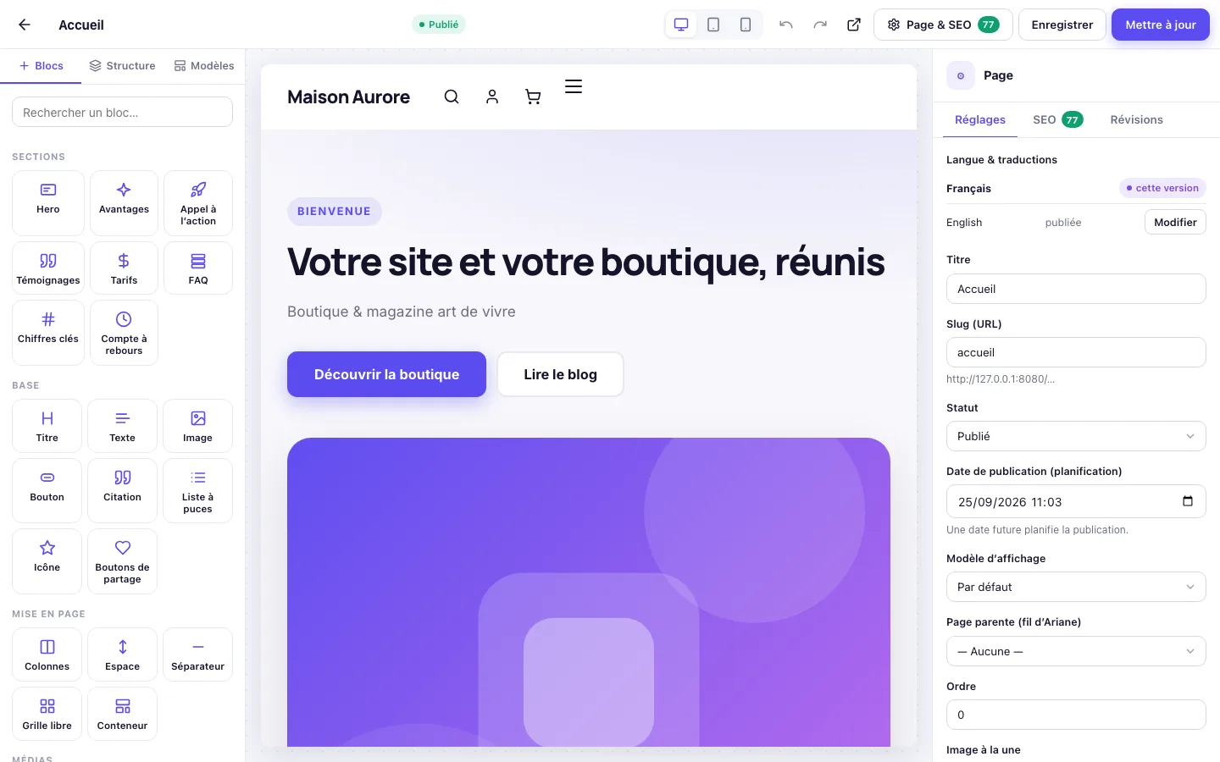The image size is (1220, 762).
Task: Select the SEO tab
Action: (x=1057, y=120)
